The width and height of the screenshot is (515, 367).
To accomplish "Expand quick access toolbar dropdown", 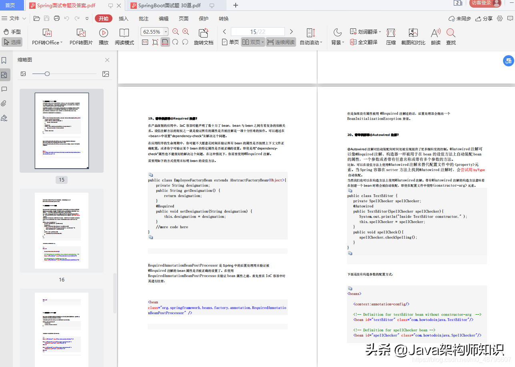I will click(87, 18).
